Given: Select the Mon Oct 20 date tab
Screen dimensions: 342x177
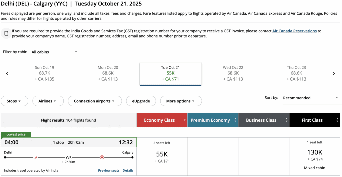Looking at the screenshot, I should [108, 74].
